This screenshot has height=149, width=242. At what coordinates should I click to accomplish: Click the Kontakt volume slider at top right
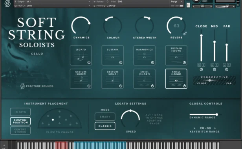point(225,6)
